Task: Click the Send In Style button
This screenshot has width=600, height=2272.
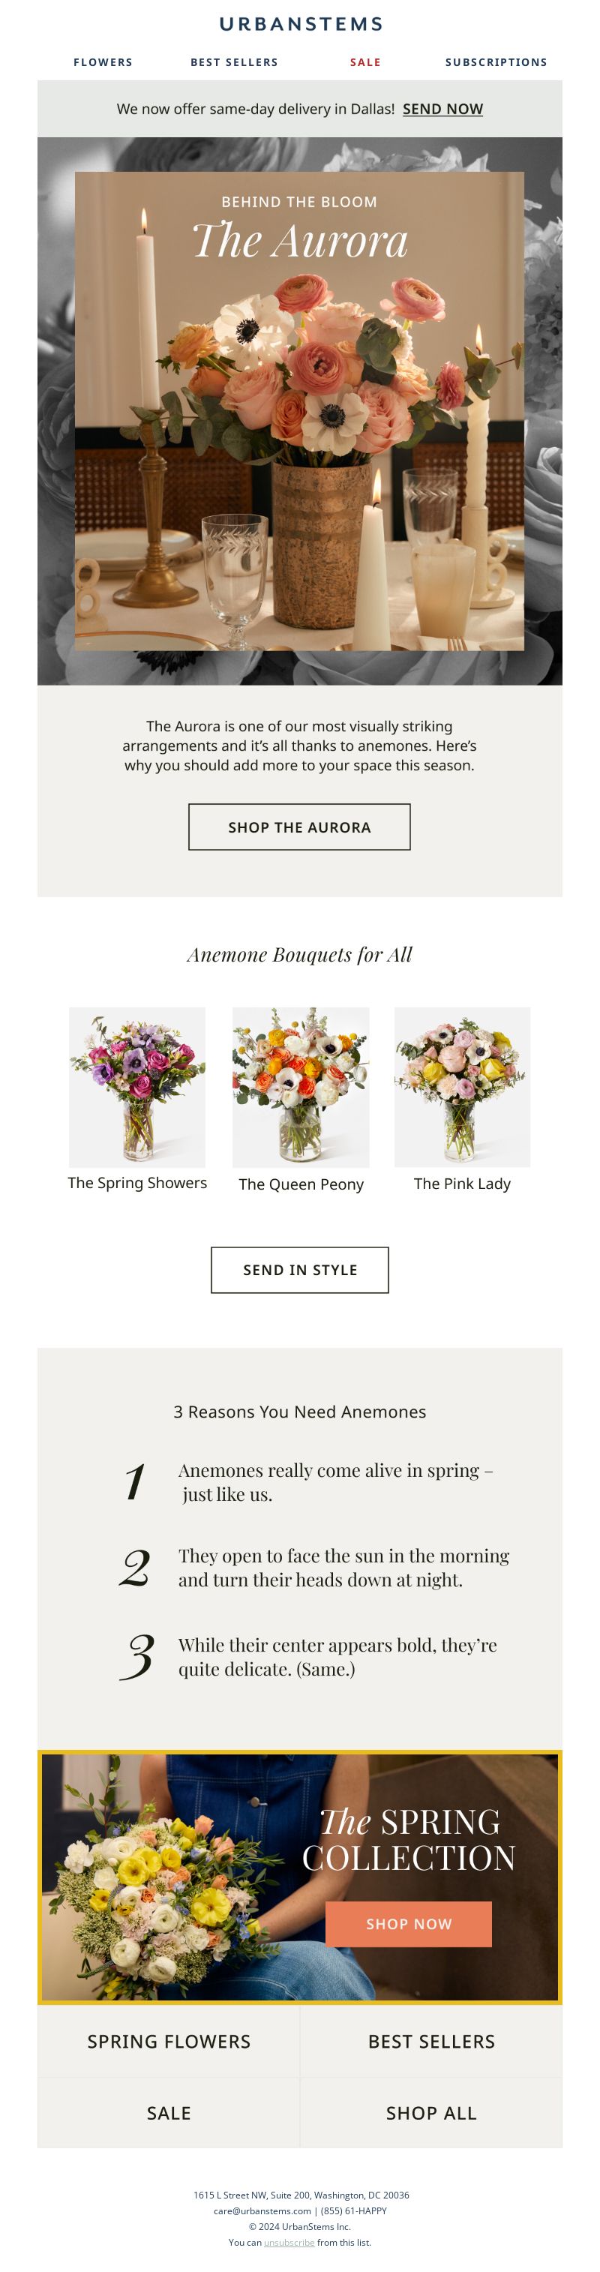Action: pyautogui.click(x=300, y=1269)
